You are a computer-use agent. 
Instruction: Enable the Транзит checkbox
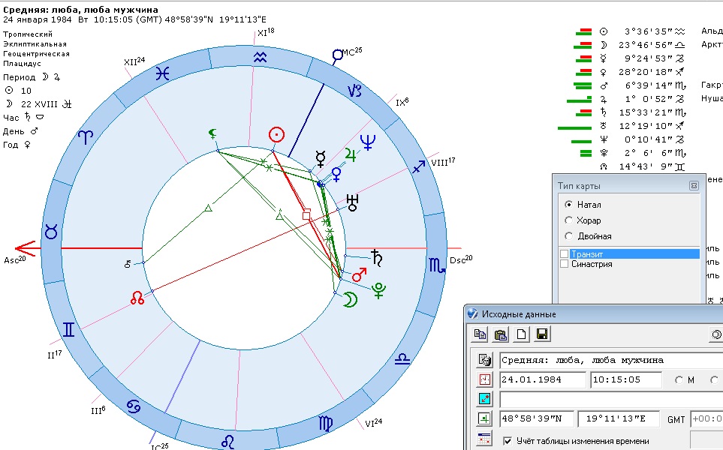pyautogui.click(x=565, y=254)
